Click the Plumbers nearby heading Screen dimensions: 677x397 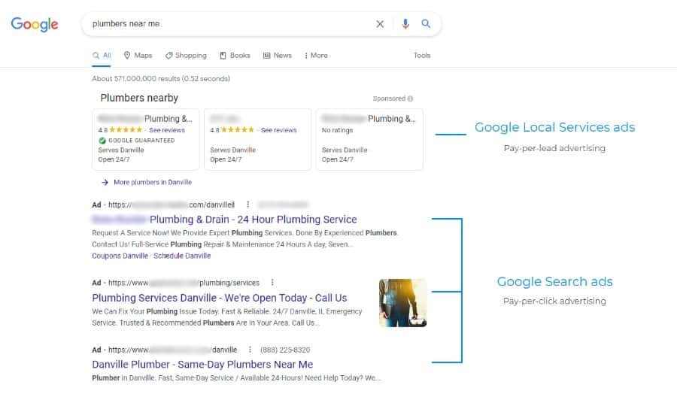(x=139, y=98)
